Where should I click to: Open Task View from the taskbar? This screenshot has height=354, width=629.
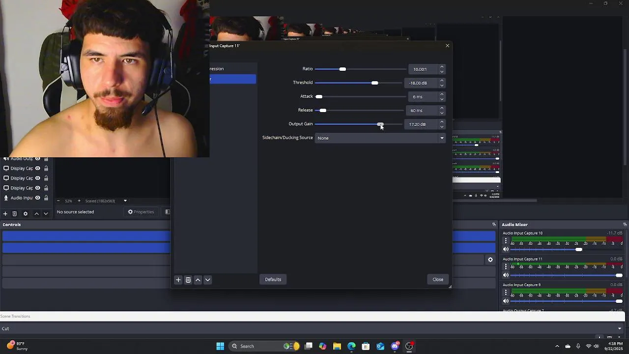308,346
